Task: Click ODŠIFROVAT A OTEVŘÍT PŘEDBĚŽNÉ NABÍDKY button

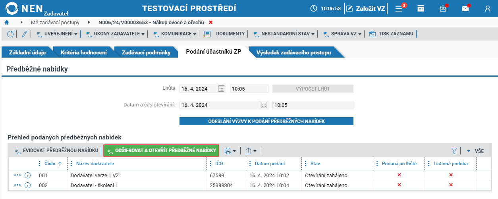Action: 161,151
